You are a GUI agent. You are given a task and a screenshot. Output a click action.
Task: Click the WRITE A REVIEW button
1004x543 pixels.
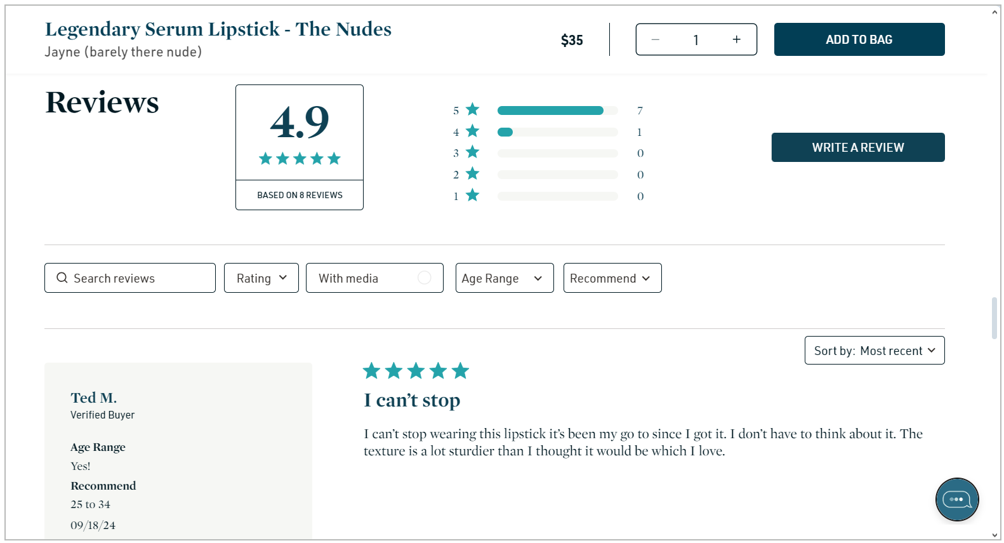(858, 147)
